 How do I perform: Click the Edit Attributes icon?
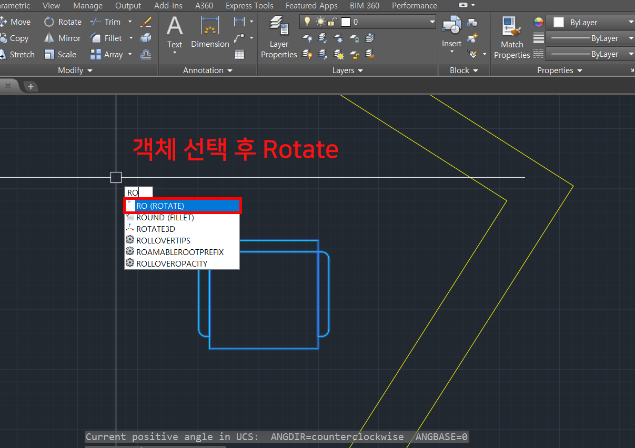pyautogui.click(x=472, y=54)
